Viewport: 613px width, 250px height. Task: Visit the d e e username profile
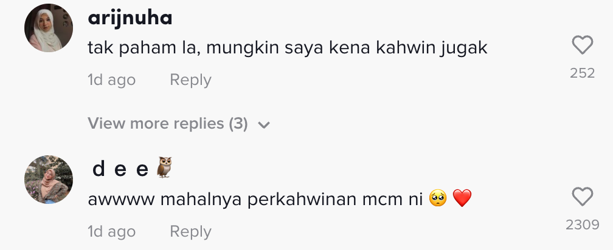pyautogui.click(x=120, y=169)
